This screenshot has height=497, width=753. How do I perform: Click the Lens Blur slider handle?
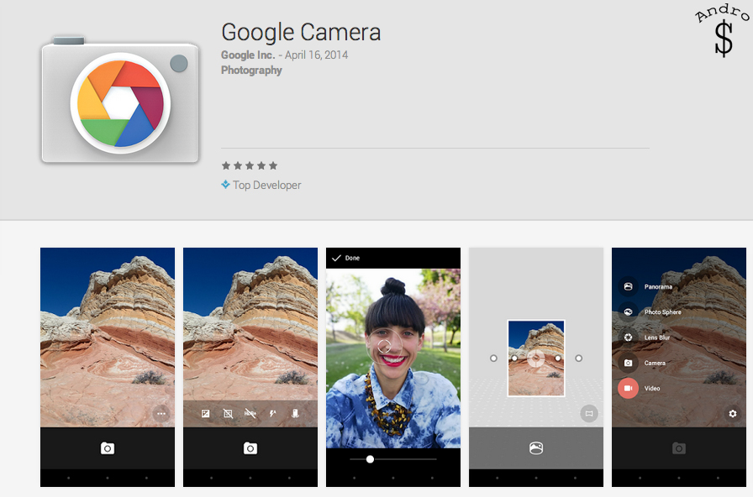pos(370,459)
